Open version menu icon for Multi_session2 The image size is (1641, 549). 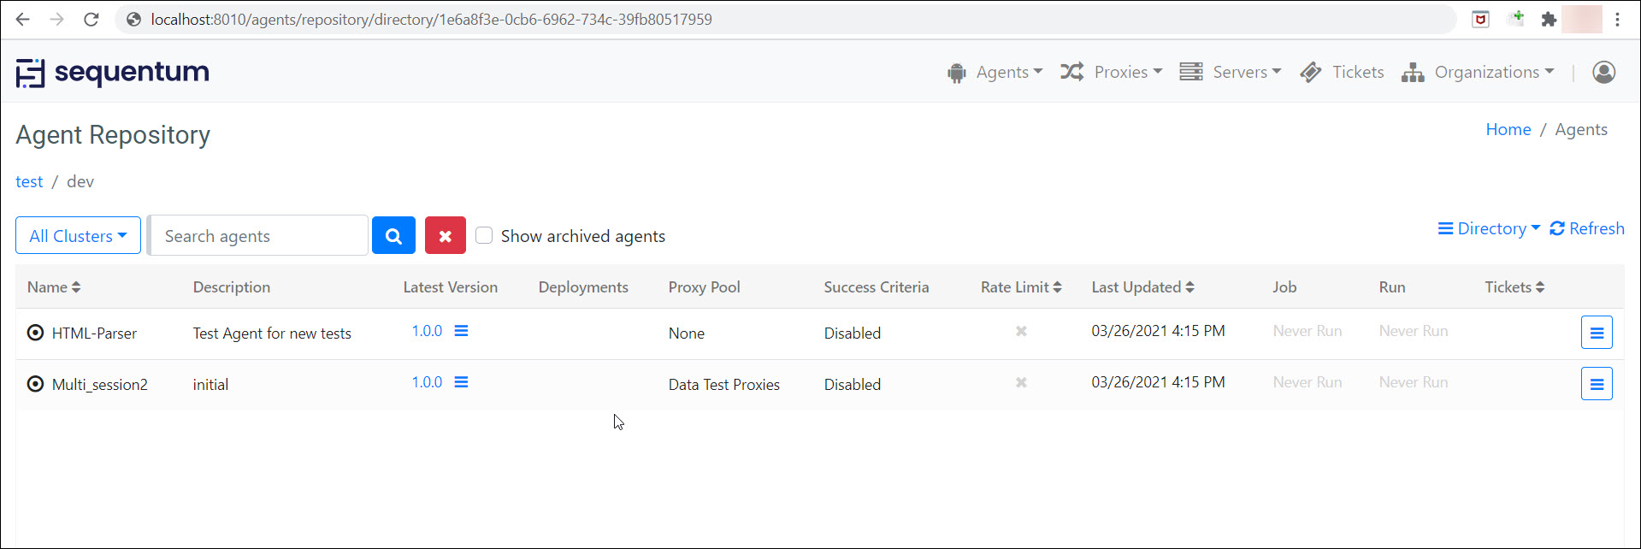coord(461,382)
